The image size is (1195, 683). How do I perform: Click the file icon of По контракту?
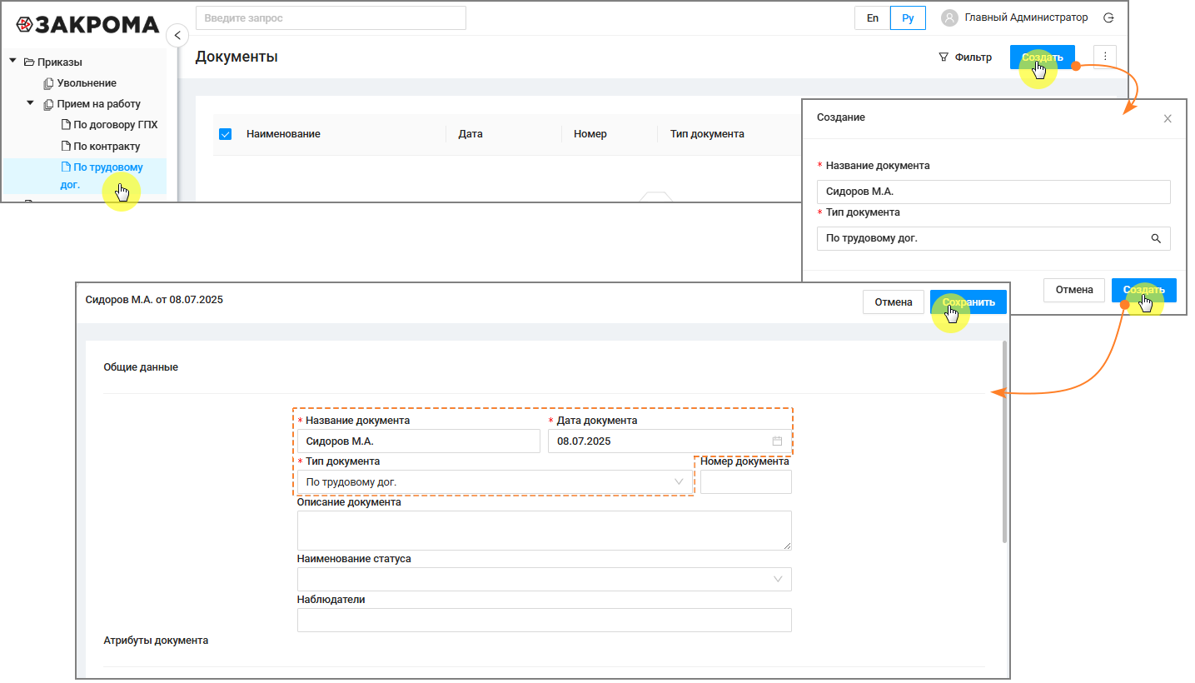click(x=67, y=146)
